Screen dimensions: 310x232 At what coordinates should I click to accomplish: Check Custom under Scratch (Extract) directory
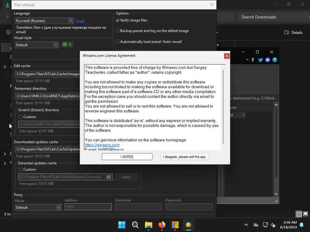(21, 117)
